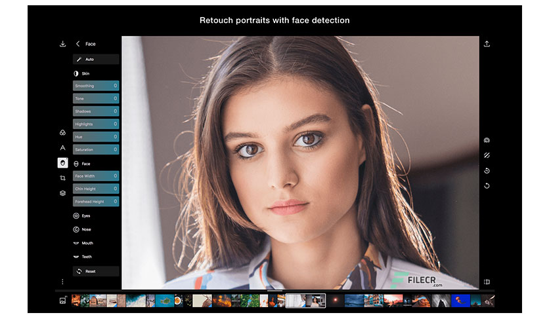Screen dimensions: 549x317
Task: Adjust the Tone slider
Action: pyautogui.click(x=96, y=98)
